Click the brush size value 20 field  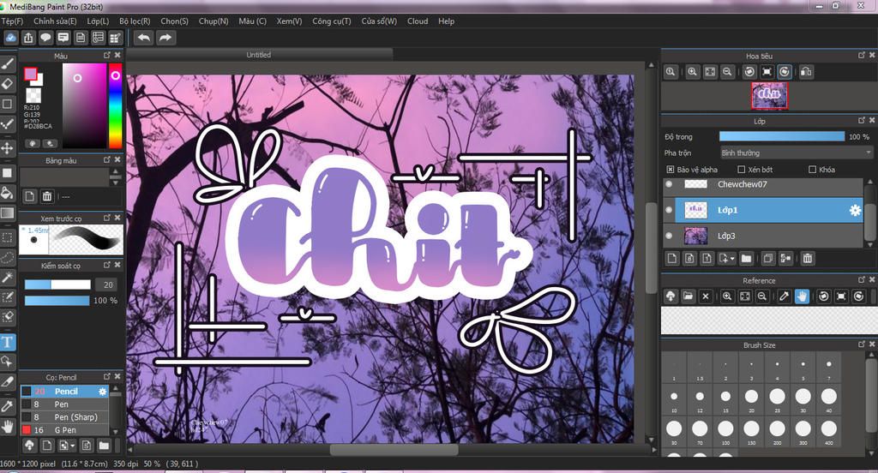click(x=107, y=284)
